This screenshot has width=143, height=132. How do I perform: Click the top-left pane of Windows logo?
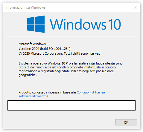(31, 20)
